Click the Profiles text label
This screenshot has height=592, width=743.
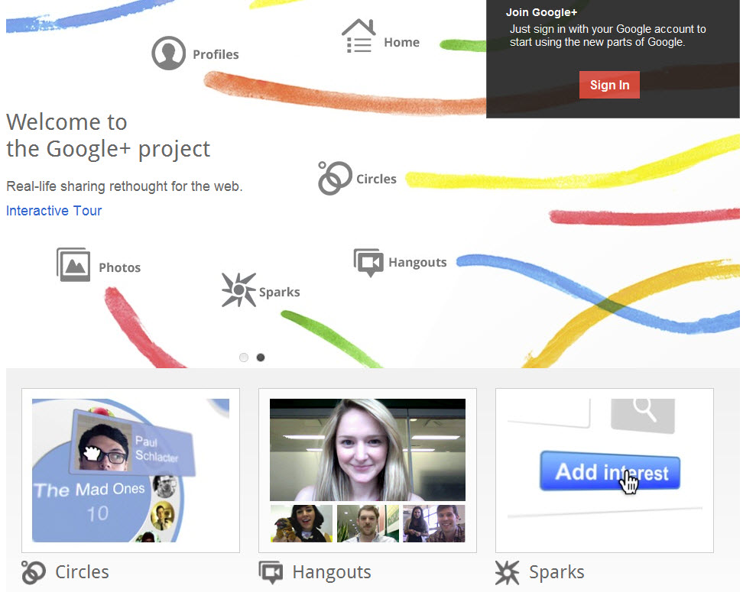(216, 54)
